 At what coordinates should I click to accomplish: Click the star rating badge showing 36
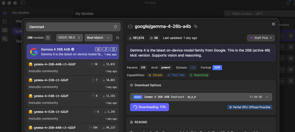coord(154,38)
